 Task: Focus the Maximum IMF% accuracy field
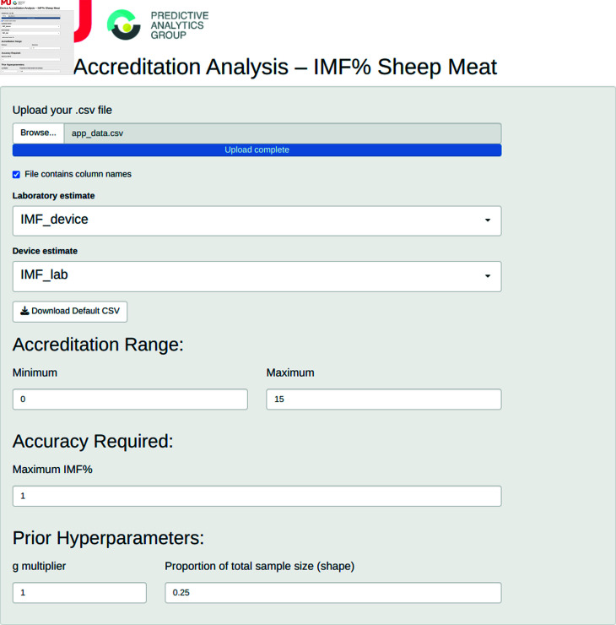pos(257,496)
